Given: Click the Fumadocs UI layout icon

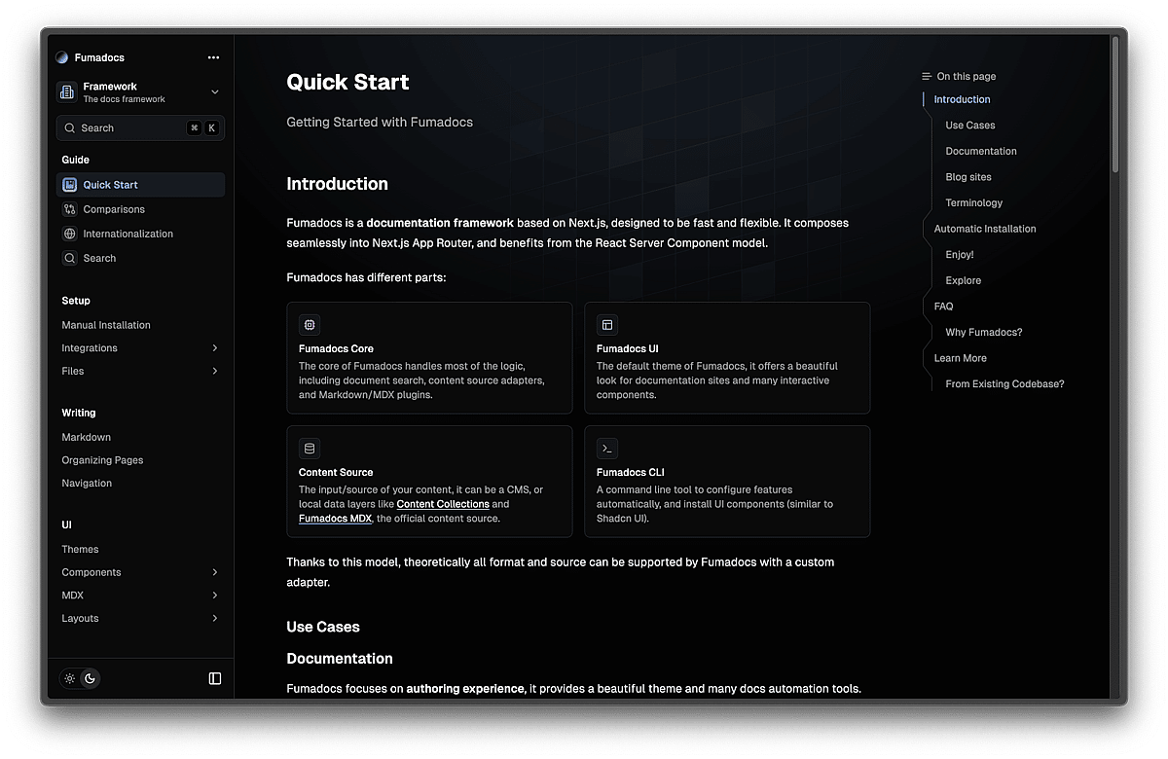Looking at the screenshot, I should 607,325.
